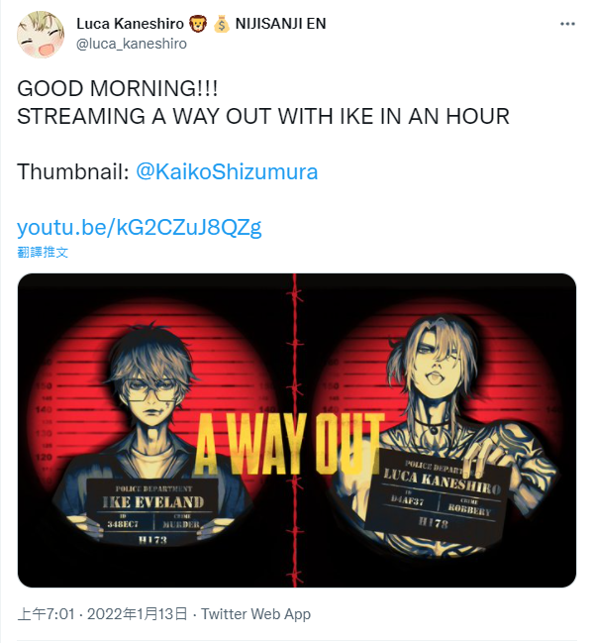Image resolution: width=593 pixels, height=643 pixels.
Task: Click the IKE EVELAND placard in image
Action: (x=152, y=510)
